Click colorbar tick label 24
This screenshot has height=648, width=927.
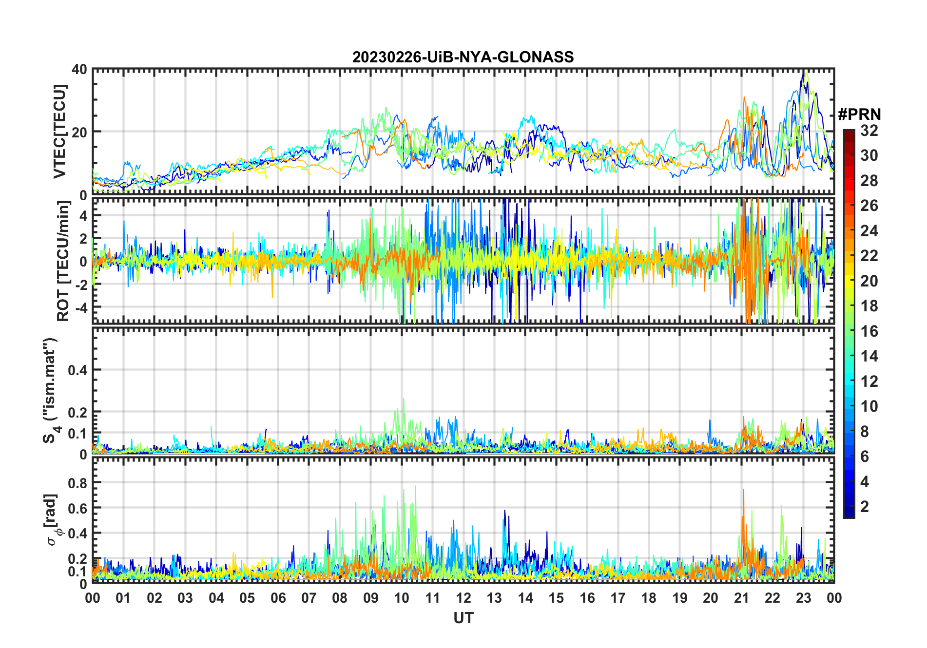[x=869, y=230]
